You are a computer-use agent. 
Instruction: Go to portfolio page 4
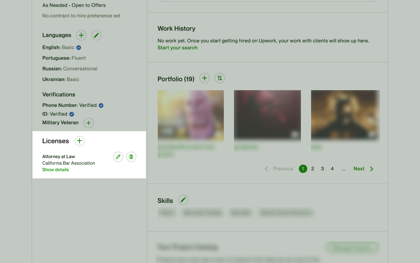click(332, 169)
